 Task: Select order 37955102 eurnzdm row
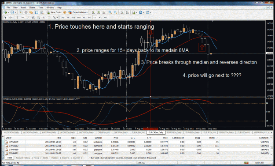point(137,146)
